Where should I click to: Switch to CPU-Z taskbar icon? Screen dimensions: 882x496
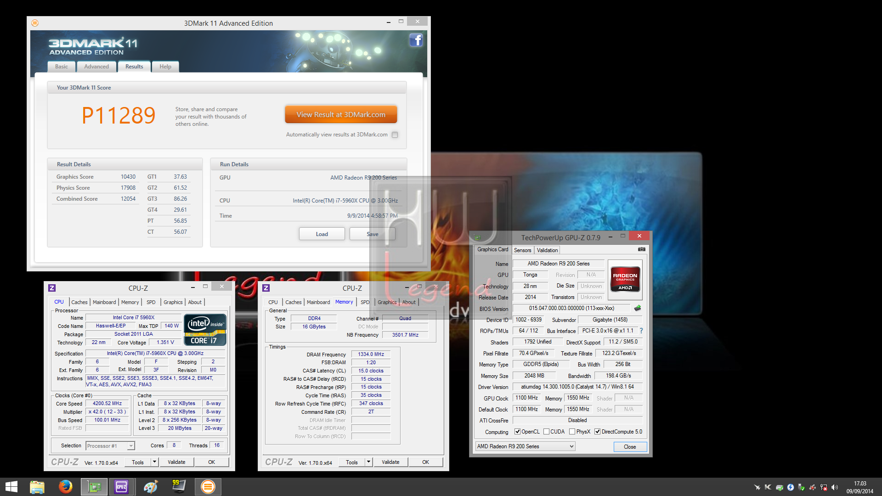coord(122,487)
